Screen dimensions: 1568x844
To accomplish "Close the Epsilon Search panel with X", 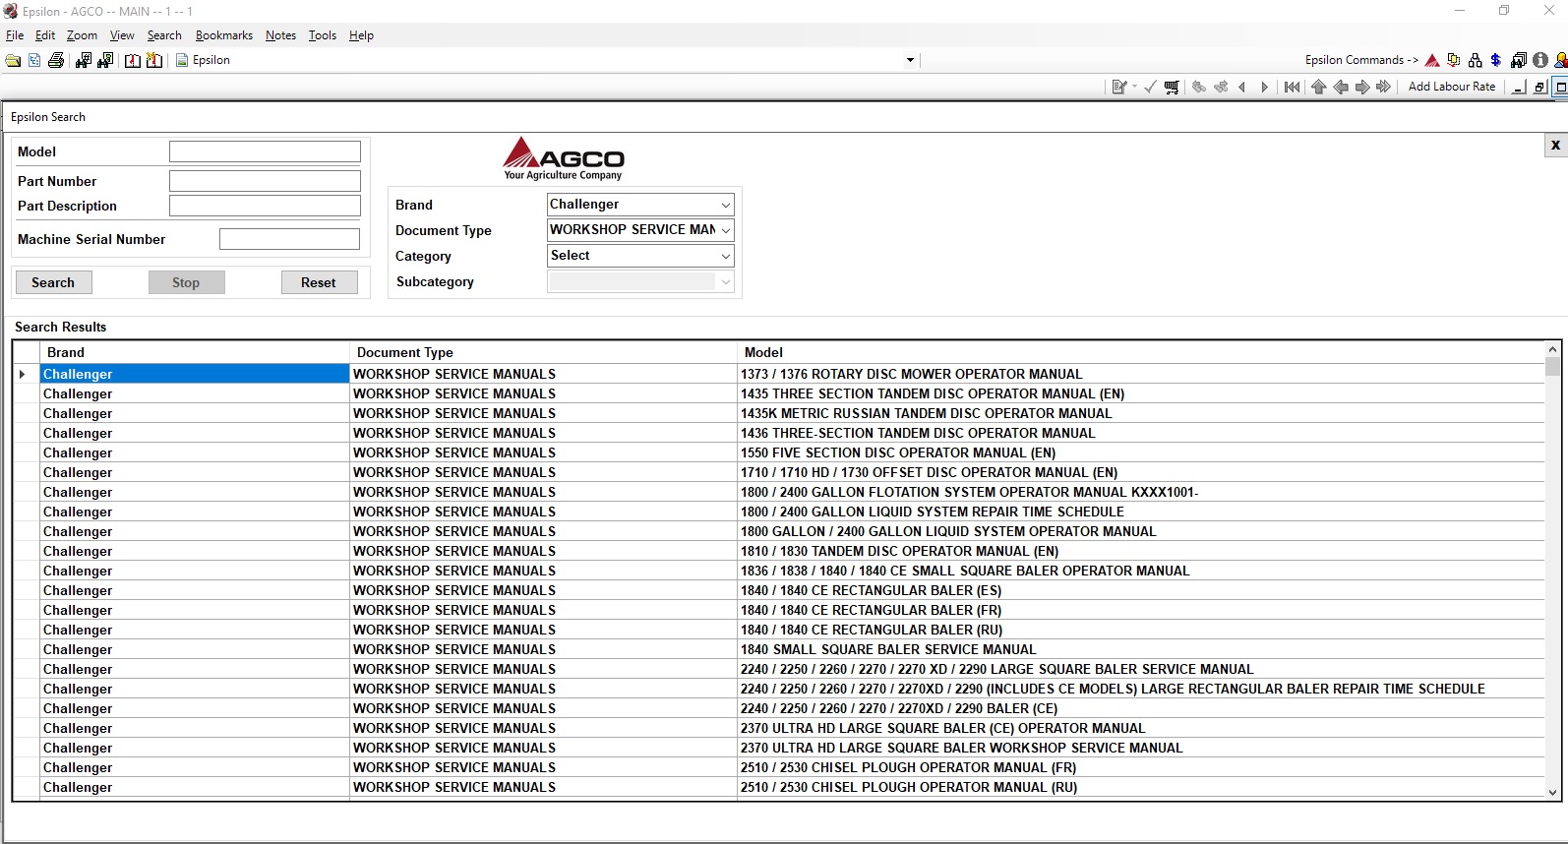I will tap(1555, 145).
